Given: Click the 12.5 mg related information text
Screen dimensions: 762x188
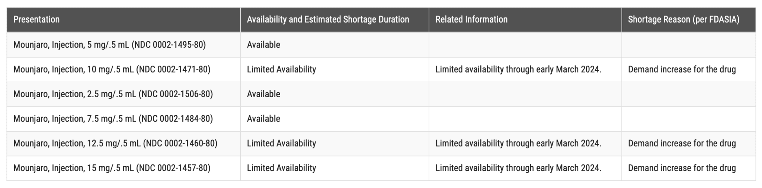Looking at the screenshot, I should coord(518,144).
